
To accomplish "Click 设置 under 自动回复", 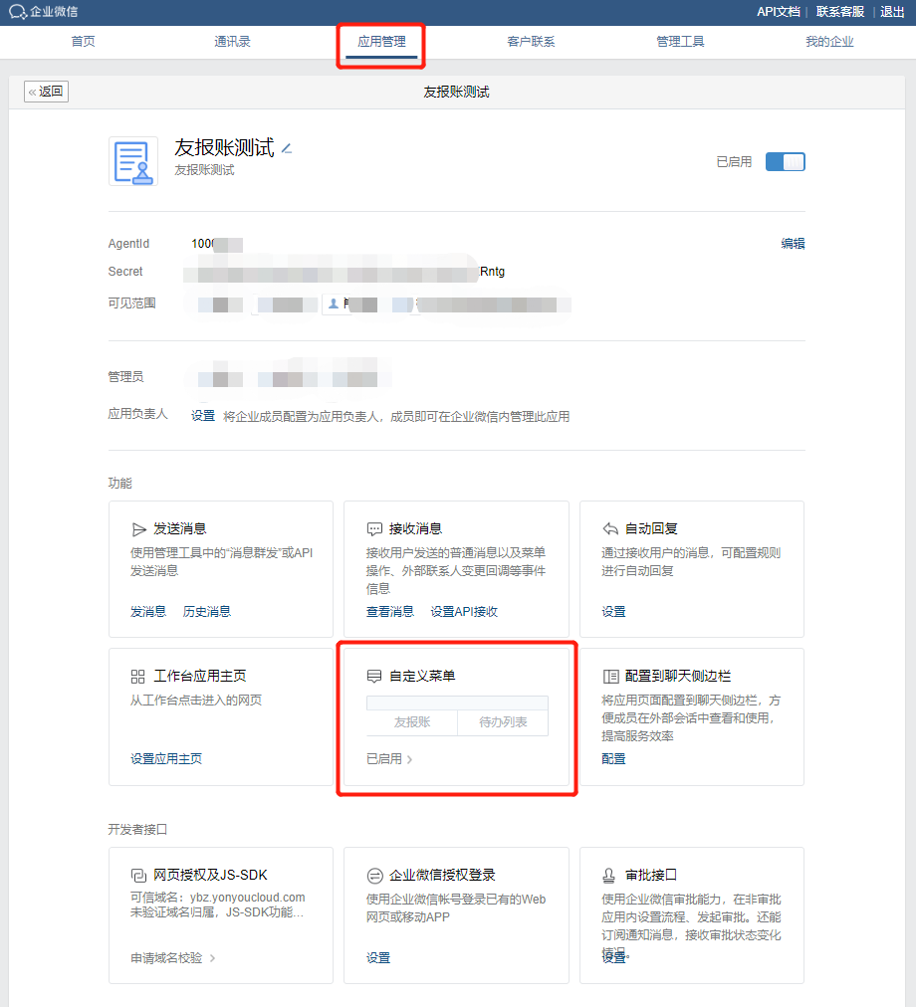I will 614,611.
